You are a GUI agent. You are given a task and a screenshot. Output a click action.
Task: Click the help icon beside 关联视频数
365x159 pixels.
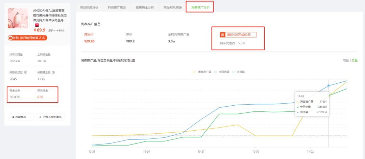[26, 72]
